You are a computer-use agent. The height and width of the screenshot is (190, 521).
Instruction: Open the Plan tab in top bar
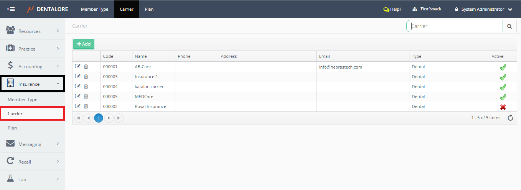[149, 9]
